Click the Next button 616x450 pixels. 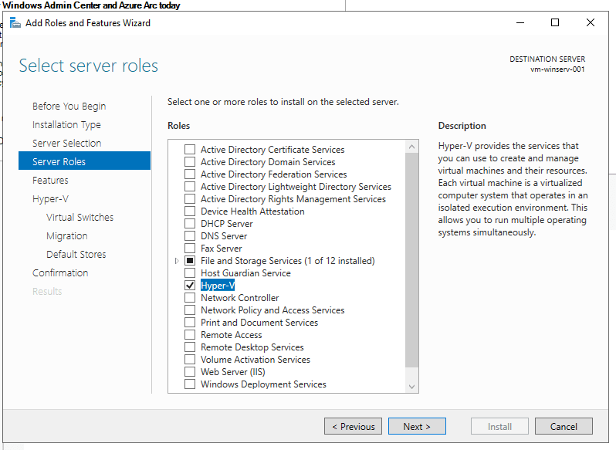[x=417, y=426]
